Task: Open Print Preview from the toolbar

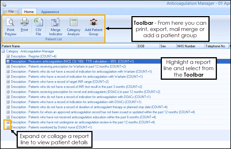Action: coord(10,27)
